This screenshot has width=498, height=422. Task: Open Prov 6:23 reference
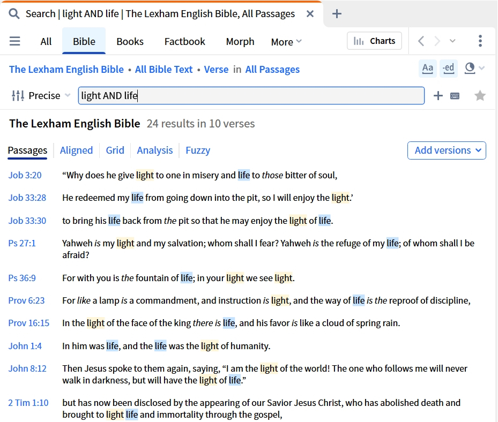[x=26, y=300]
